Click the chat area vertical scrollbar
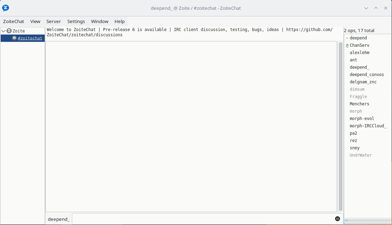 tap(341, 126)
